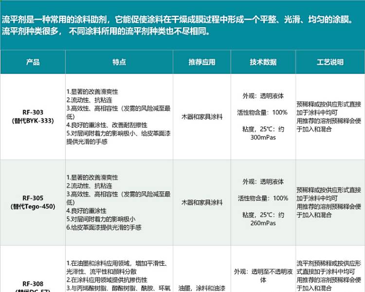
Task: Select the RF-308 features list text
Action: (x=118, y=275)
